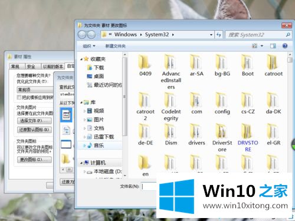This screenshot has width=295, height=221.
Task: Expand the 视频 library node
Action: click(84, 111)
